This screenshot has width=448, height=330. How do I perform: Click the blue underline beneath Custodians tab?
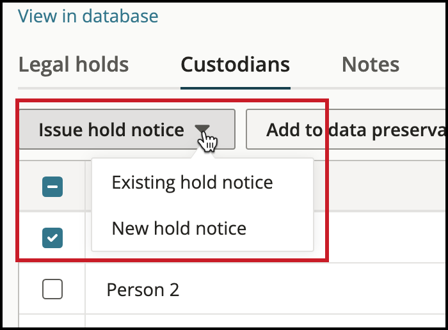point(236,88)
